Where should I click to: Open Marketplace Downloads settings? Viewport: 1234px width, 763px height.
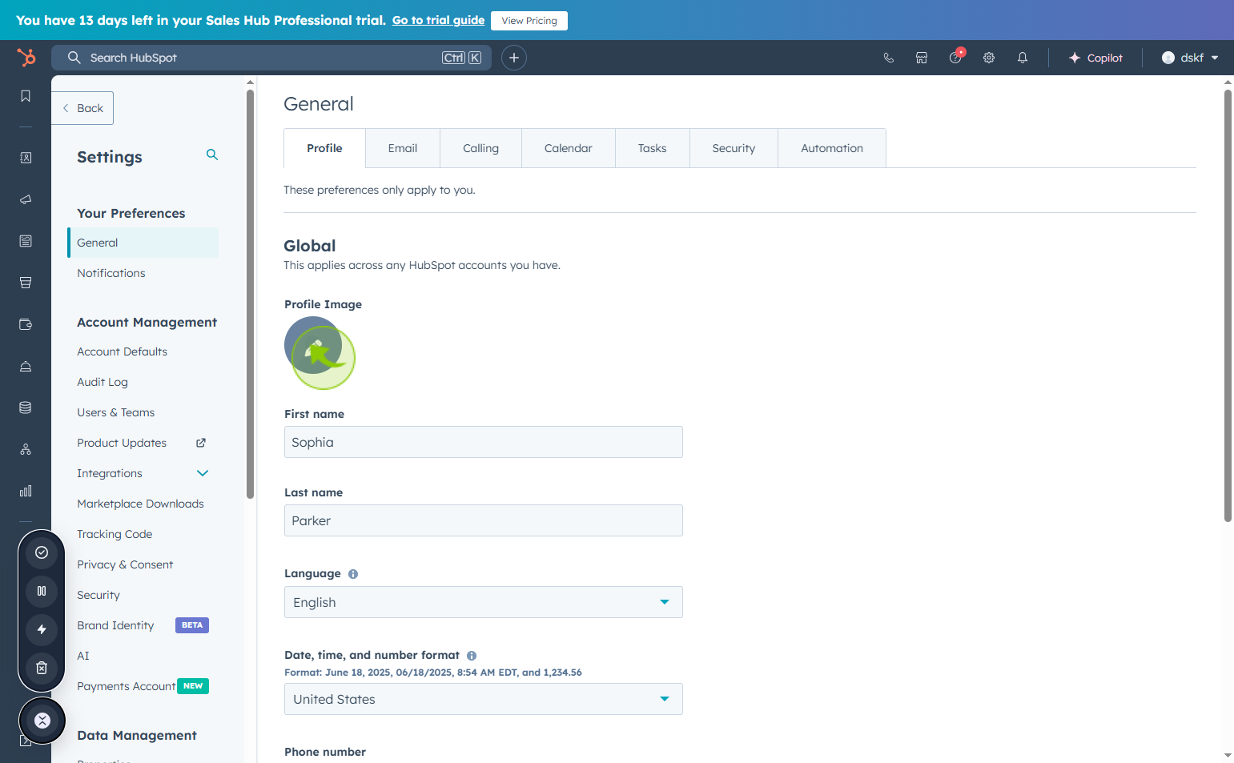[x=140, y=504]
